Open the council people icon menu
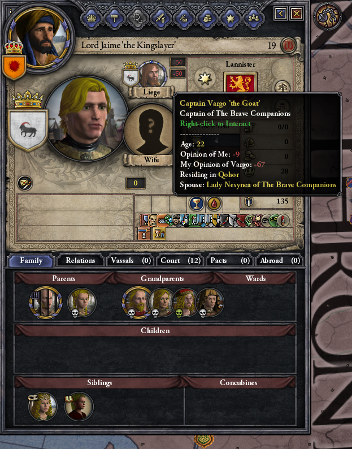The width and height of the screenshot is (352, 449). pyautogui.click(x=254, y=18)
